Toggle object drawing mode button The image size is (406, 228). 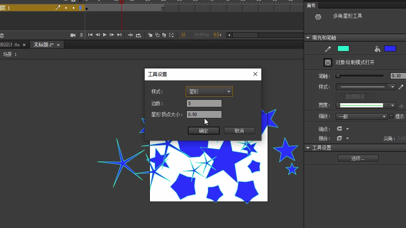pyautogui.click(x=328, y=62)
